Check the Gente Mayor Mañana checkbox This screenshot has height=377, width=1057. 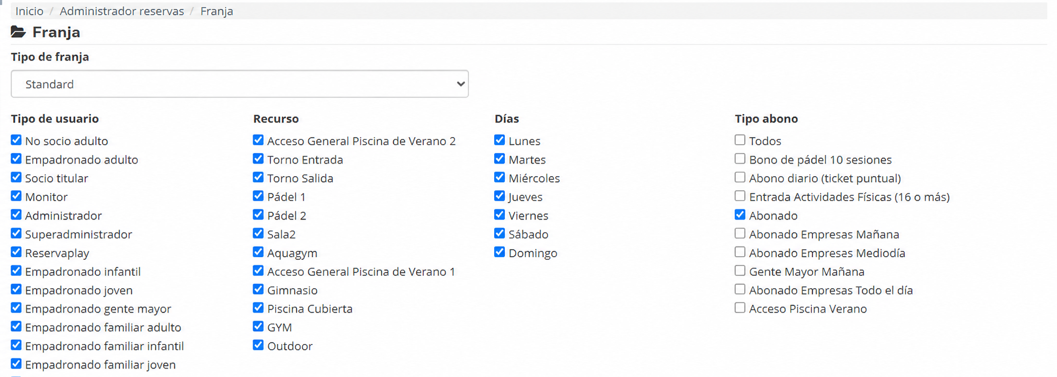(740, 270)
